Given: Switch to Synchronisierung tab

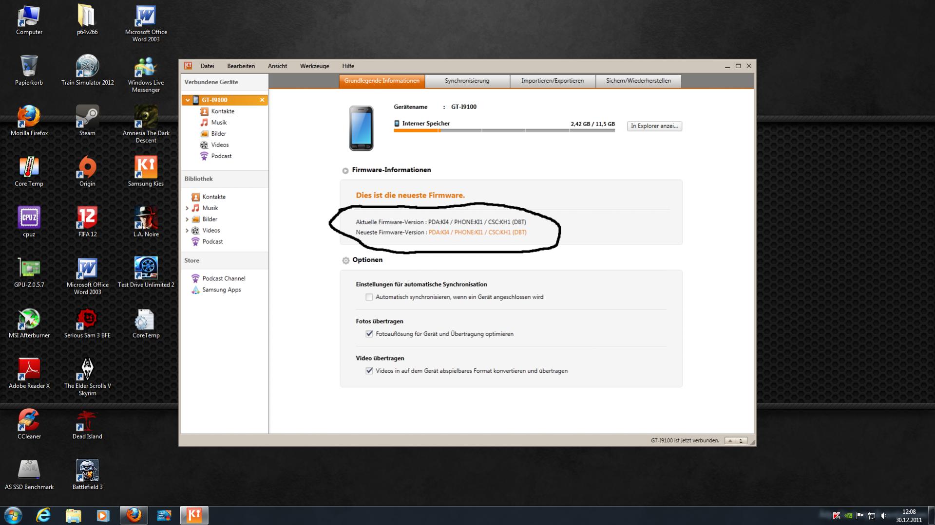Looking at the screenshot, I should coord(467,81).
